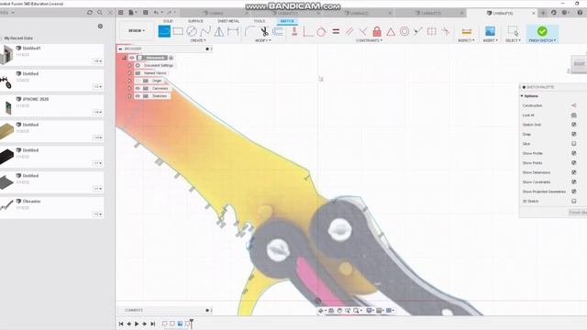The height and width of the screenshot is (330, 587).
Task: Toggle visibility of Sketches folder
Action: click(x=138, y=96)
